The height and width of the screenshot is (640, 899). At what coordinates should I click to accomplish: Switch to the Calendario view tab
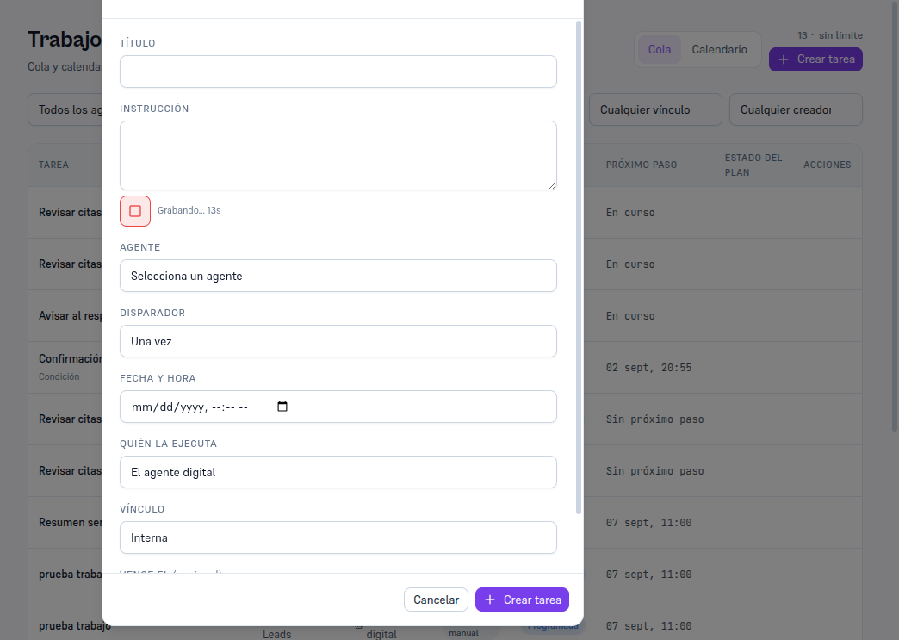(x=720, y=49)
